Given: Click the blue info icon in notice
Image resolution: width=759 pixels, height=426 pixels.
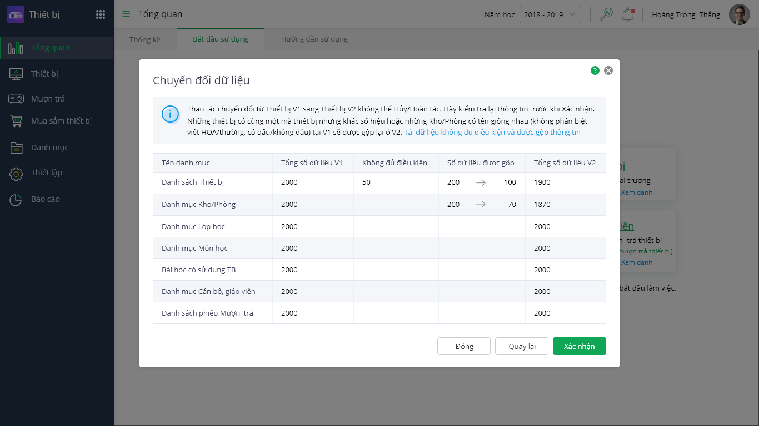Looking at the screenshot, I should coord(170,114).
